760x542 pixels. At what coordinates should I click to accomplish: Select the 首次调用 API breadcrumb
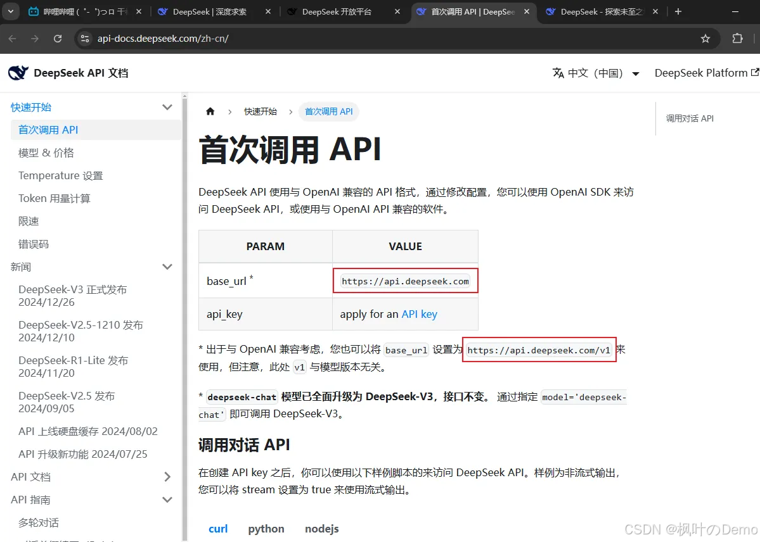tap(329, 111)
